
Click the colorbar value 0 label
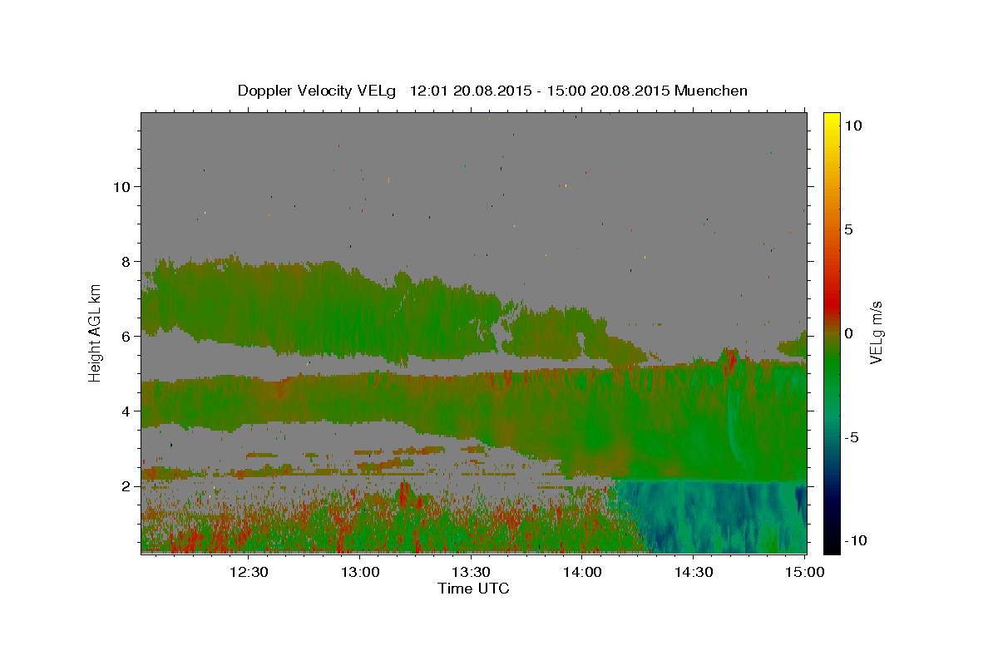point(848,332)
